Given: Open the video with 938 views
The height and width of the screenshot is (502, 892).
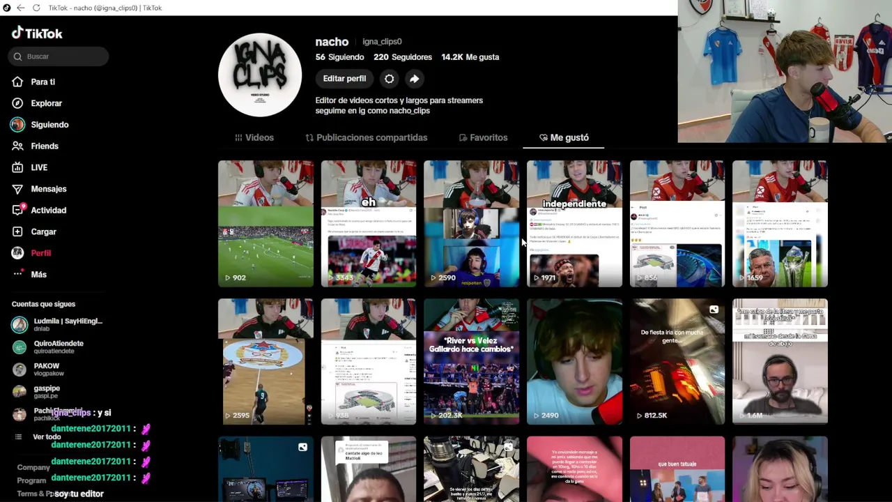Looking at the screenshot, I should pyautogui.click(x=369, y=362).
